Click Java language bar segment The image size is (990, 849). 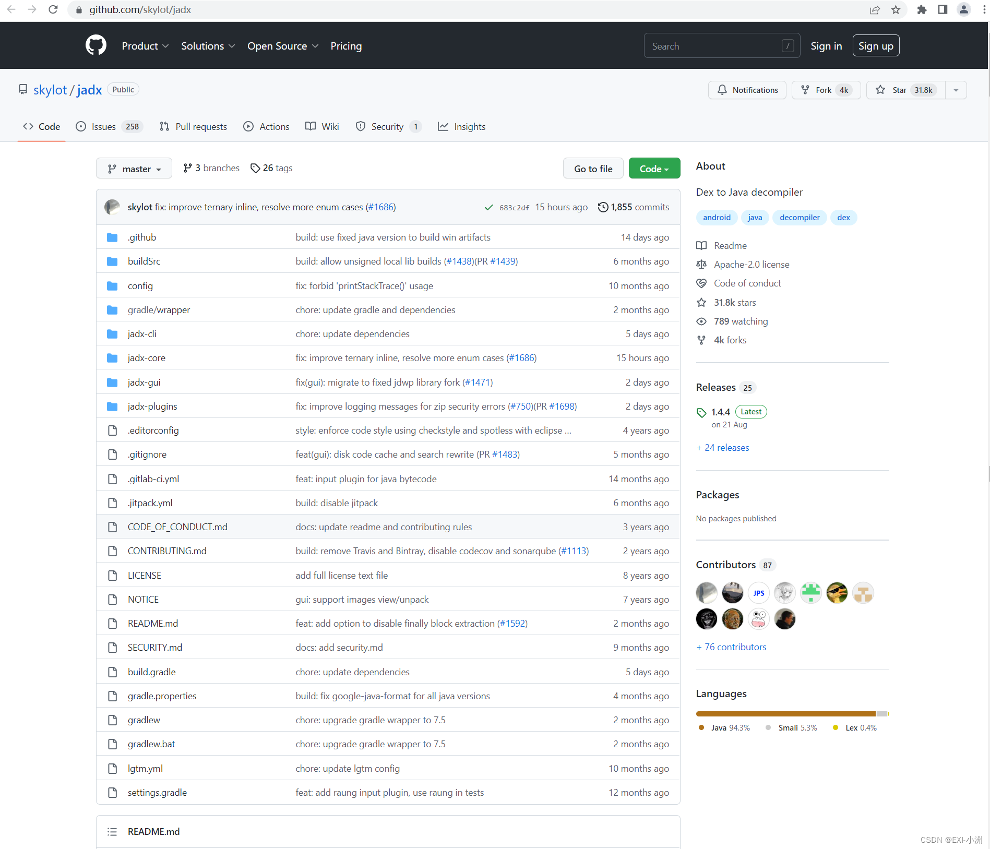[786, 714]
